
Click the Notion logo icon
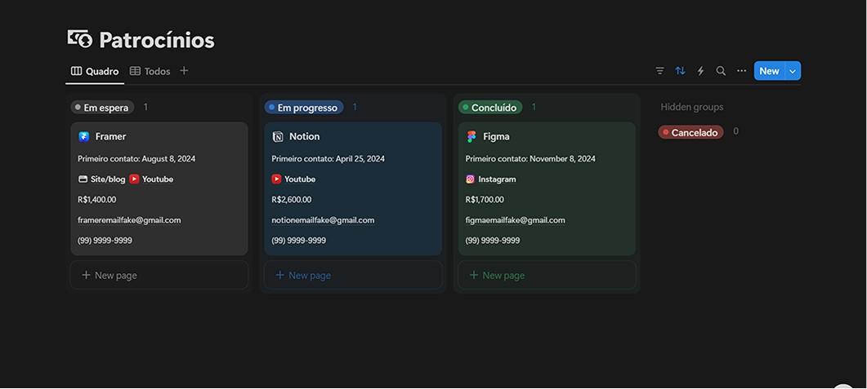[278, 136]
